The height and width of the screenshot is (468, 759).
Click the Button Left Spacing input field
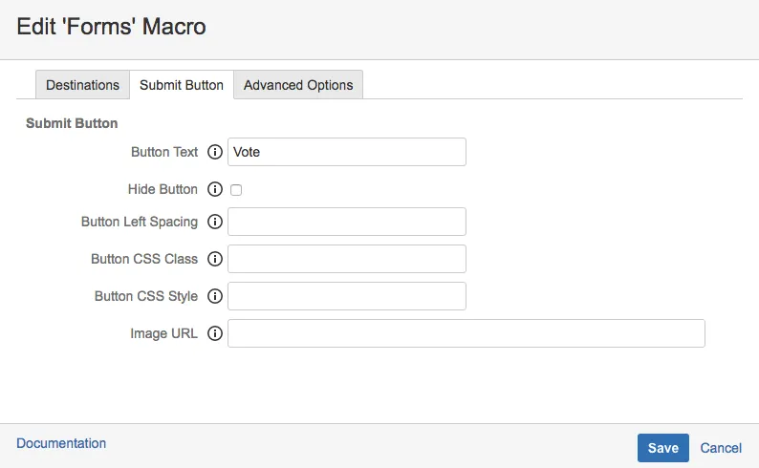tap(347, 222)
